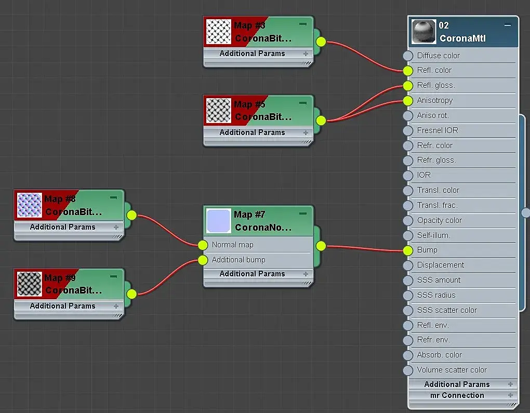530x413 pixels.
Task: Click the Diffuse color input socket
Action: tap(408, 56)
